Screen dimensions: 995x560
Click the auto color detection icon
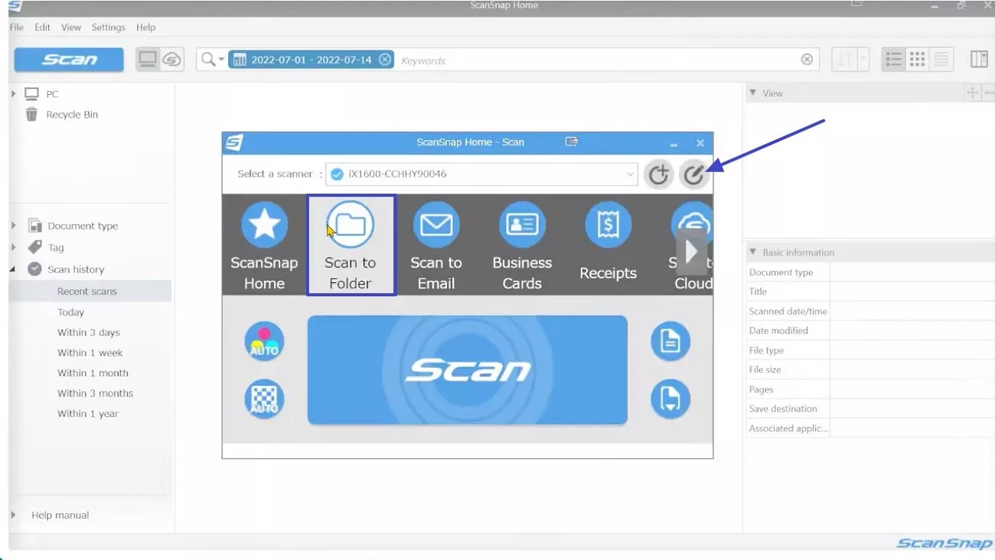pos(264,341)
